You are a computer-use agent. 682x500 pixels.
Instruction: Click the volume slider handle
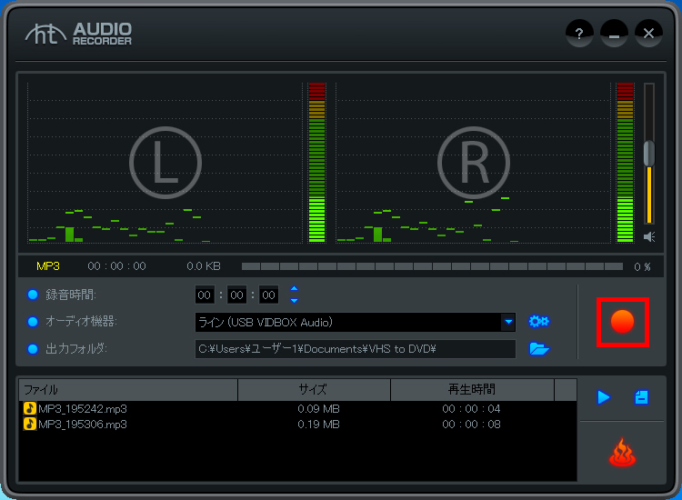[649, 153]
